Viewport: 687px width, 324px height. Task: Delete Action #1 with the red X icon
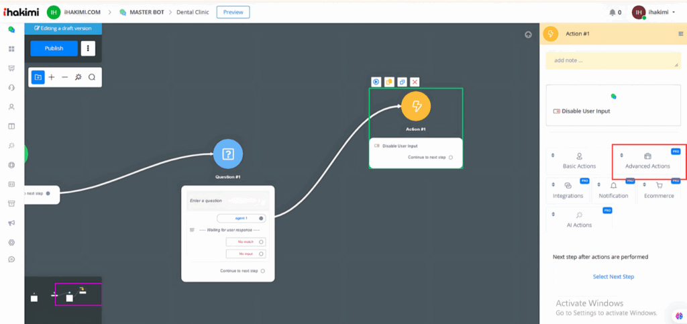click(415, 82)
